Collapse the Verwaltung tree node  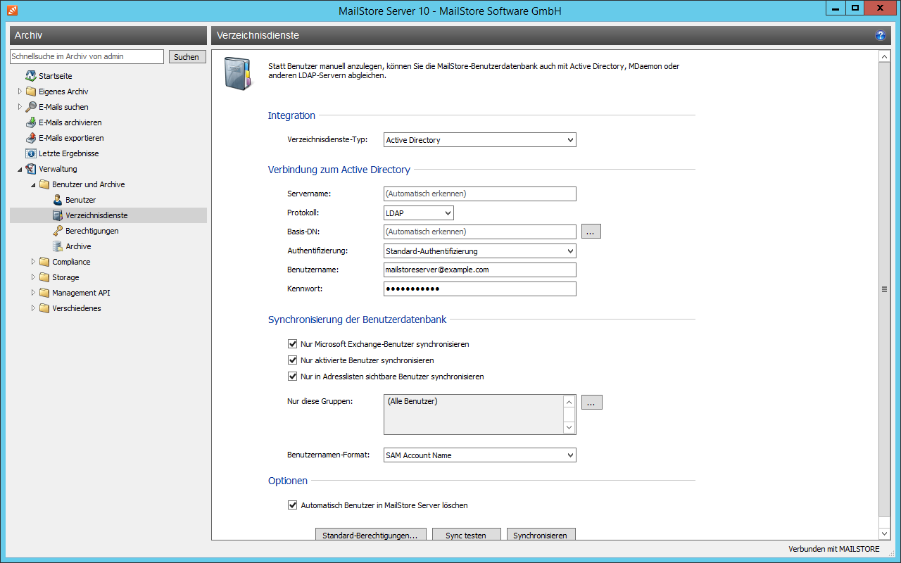(20, 169)
